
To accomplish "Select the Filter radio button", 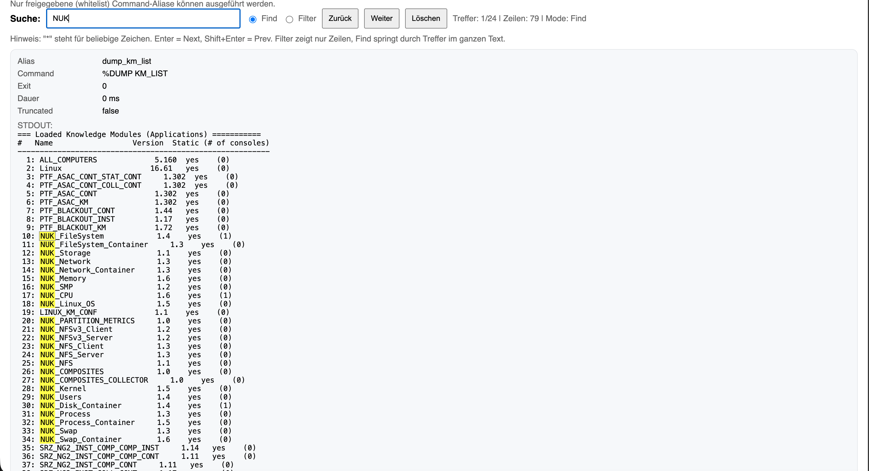I will pos(289,19).
